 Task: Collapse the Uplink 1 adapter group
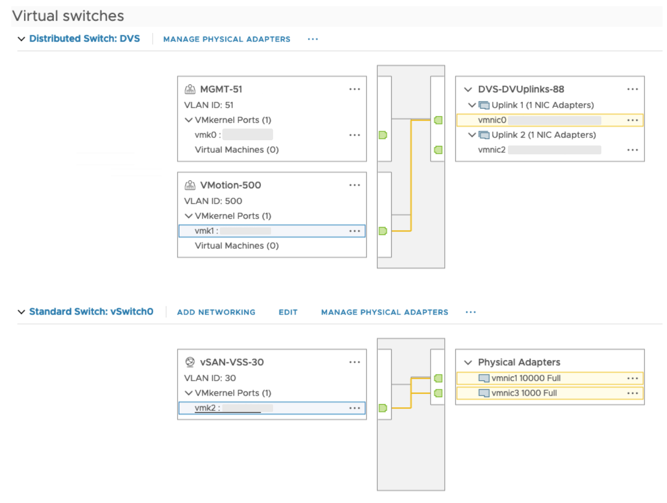point(472,105)
